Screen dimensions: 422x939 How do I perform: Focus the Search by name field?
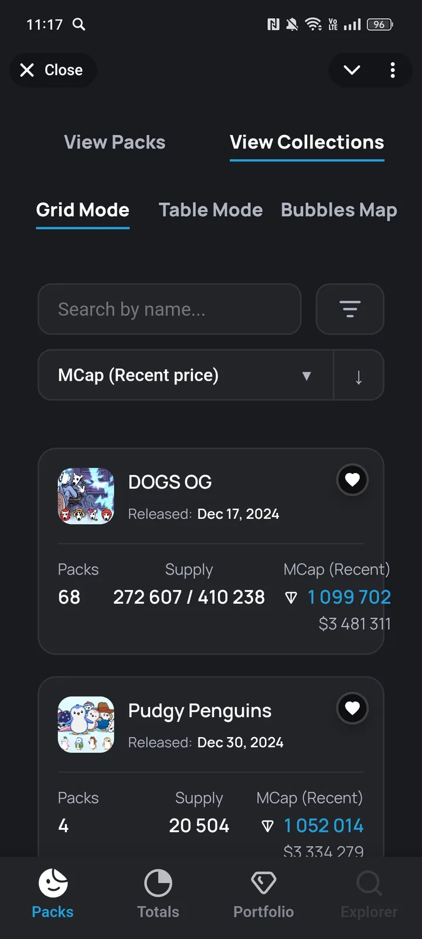(169, 309)
